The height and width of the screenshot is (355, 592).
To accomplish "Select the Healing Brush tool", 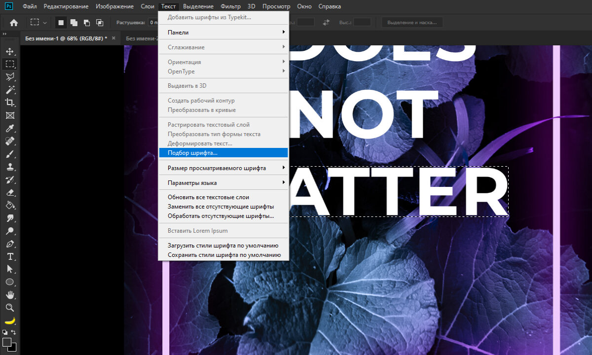I will click(x=9, y=141).
